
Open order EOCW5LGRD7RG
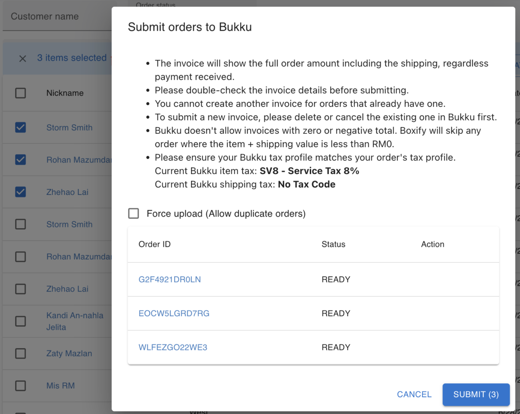click(174, 313)
